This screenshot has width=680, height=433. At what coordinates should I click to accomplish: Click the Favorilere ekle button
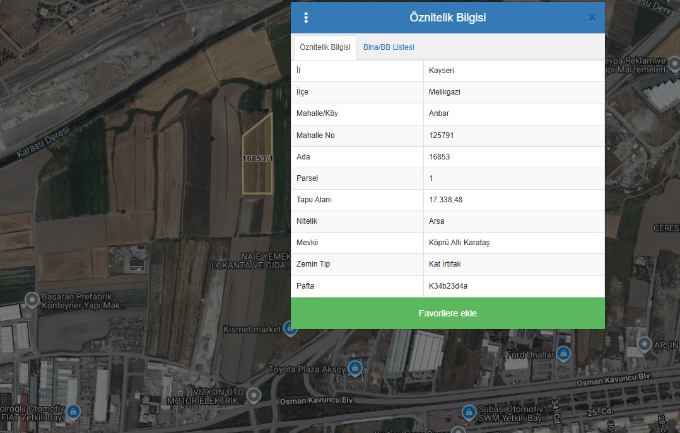tap(447, 313)
